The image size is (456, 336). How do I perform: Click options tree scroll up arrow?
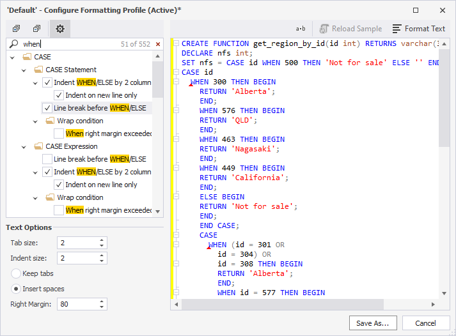click(x=157, y=56)
